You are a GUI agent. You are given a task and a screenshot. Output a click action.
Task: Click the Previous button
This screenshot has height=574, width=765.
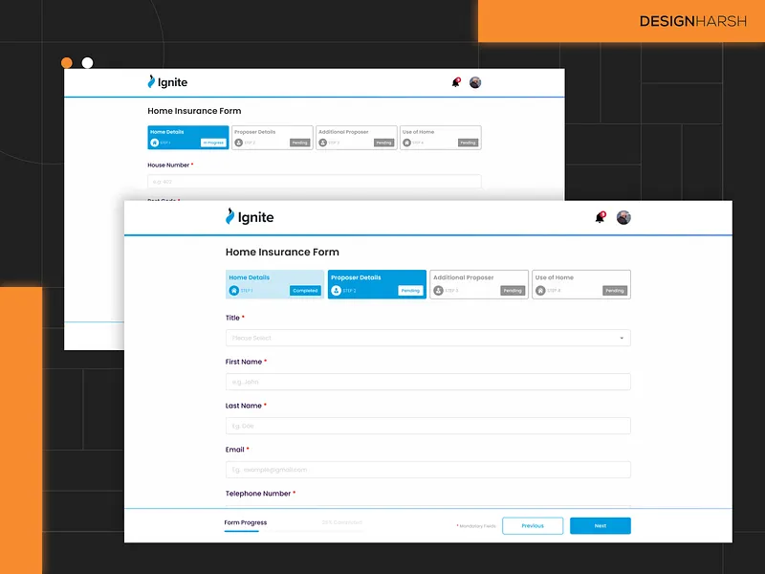click(x=533, y=525)
